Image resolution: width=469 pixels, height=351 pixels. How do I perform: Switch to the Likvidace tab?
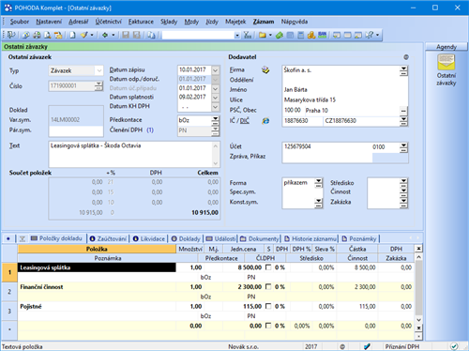[149, 238]
